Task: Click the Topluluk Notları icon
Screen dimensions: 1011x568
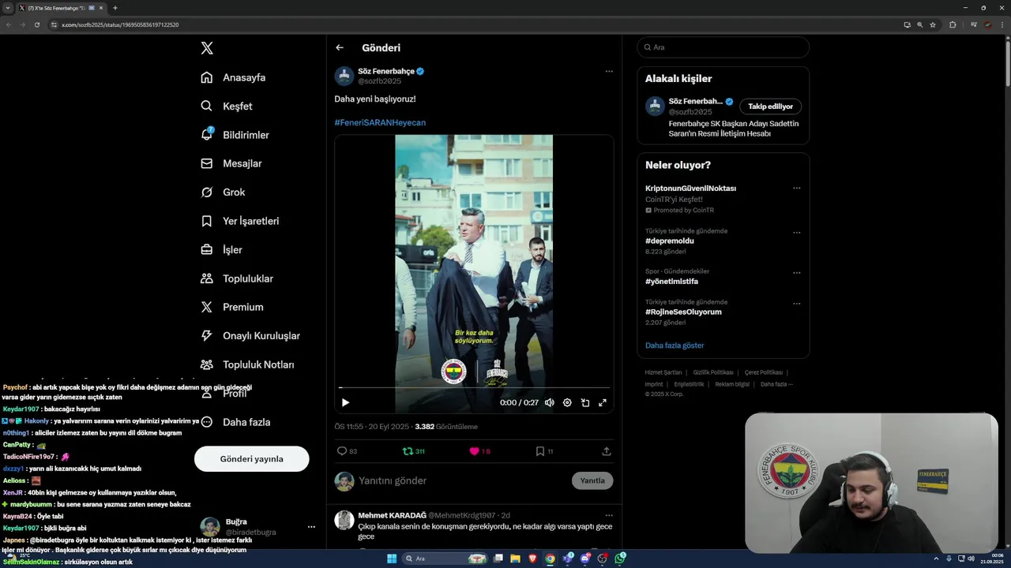Action: pos(207,364)
